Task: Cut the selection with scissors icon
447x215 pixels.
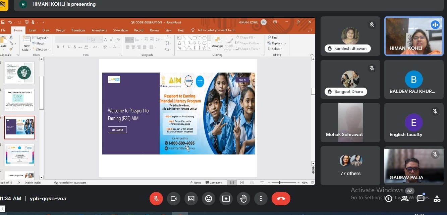Action: click(11, 37)
